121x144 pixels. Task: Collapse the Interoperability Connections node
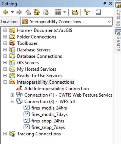point(5,82)
